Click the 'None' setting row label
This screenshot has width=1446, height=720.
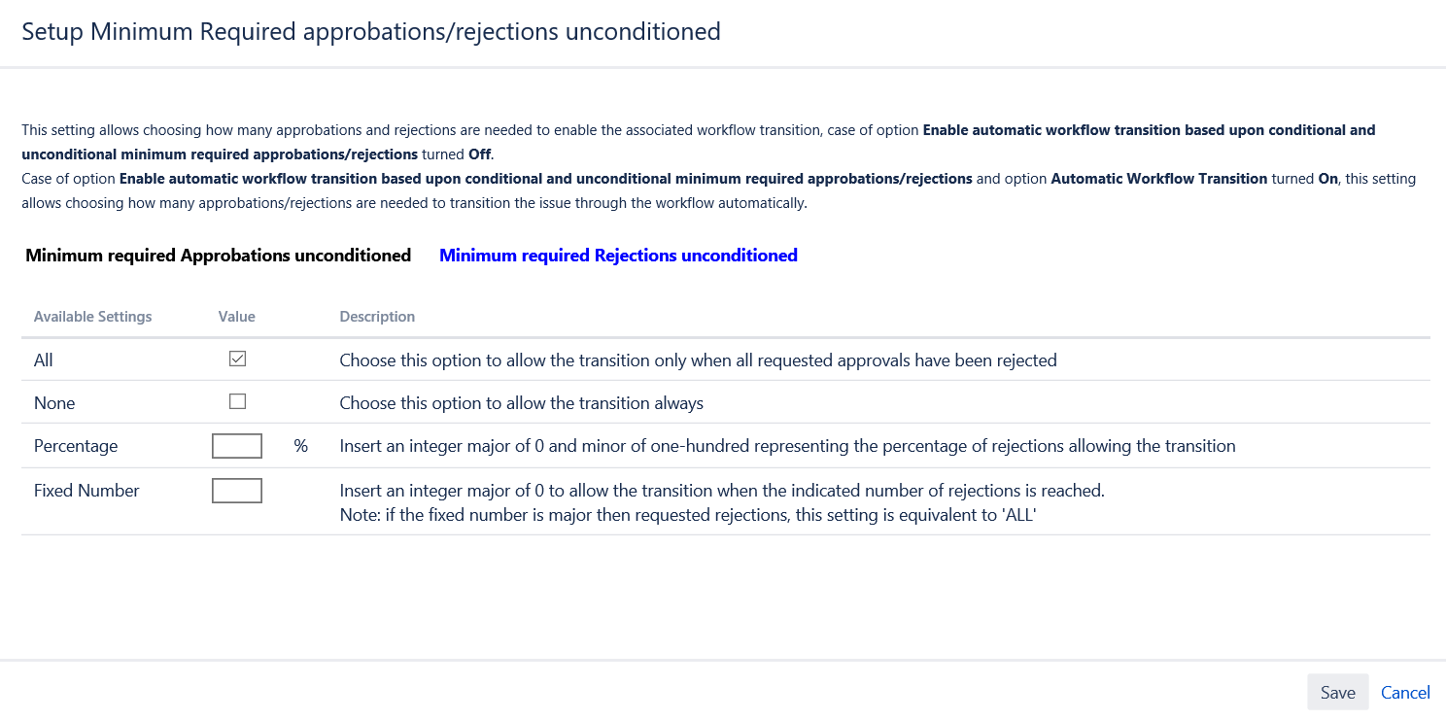click(x=54, y=403)
